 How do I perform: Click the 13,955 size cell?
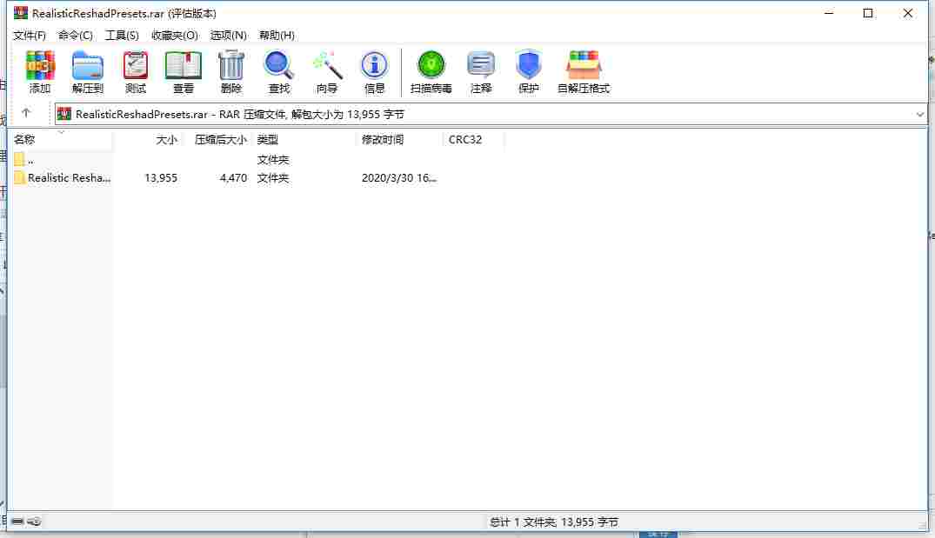tap(161, 177)
